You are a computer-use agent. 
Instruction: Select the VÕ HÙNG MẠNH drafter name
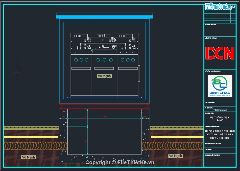click(220, 110)
